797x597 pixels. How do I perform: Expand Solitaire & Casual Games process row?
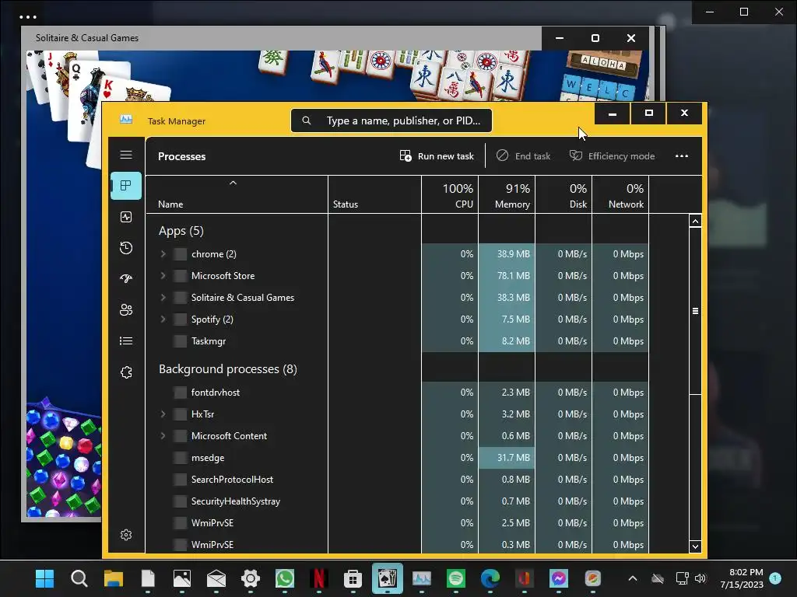point(163,298)
